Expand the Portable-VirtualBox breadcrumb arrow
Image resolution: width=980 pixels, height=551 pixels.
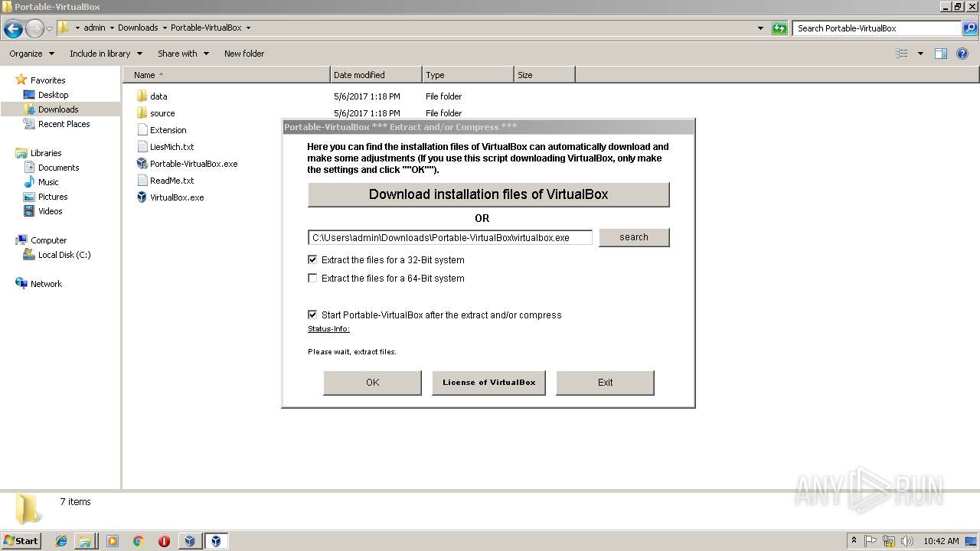tap(248, 28)
